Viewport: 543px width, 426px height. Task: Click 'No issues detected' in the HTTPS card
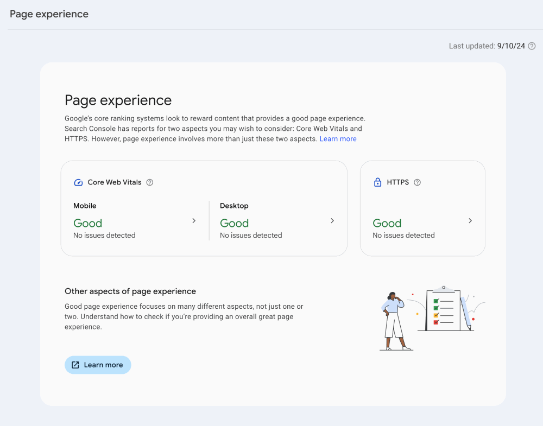click(x=403, y=236)
